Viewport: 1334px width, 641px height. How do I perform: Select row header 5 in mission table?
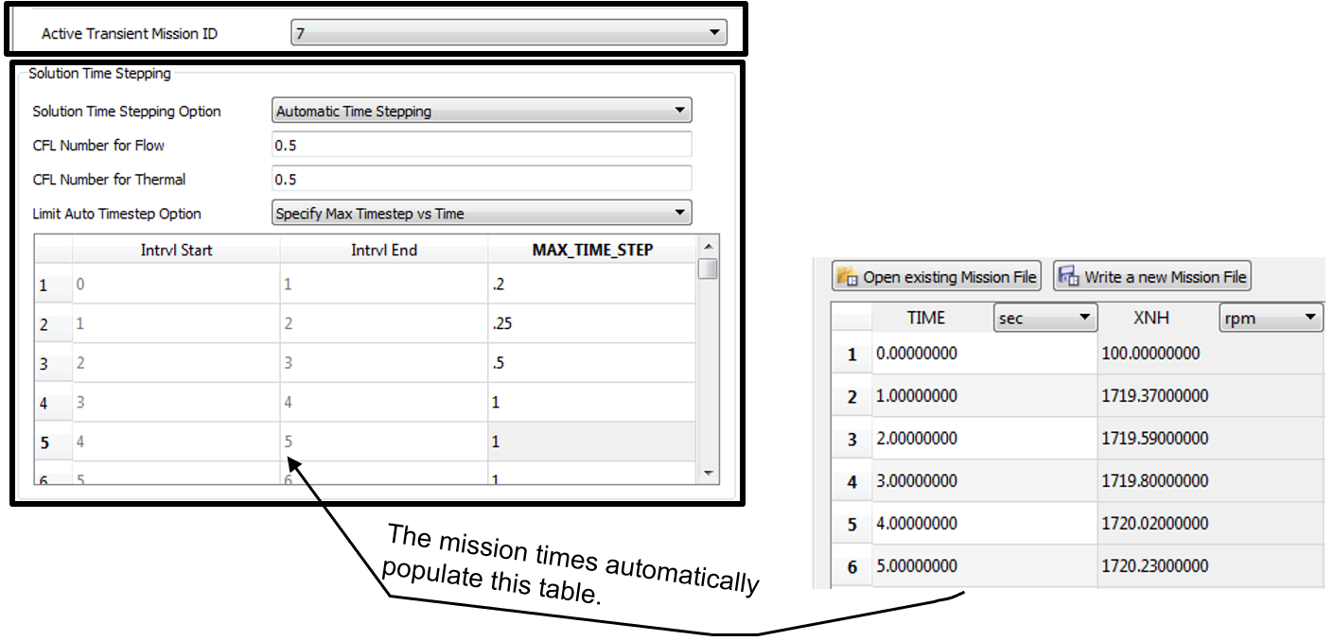851,524
